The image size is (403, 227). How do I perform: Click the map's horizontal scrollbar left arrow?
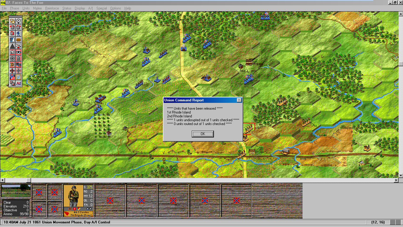pyautogui.click(x=2, y=180)
